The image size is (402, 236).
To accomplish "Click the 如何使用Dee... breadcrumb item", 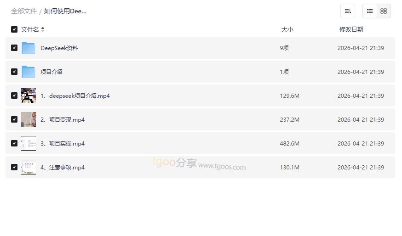I will point(65,11).
